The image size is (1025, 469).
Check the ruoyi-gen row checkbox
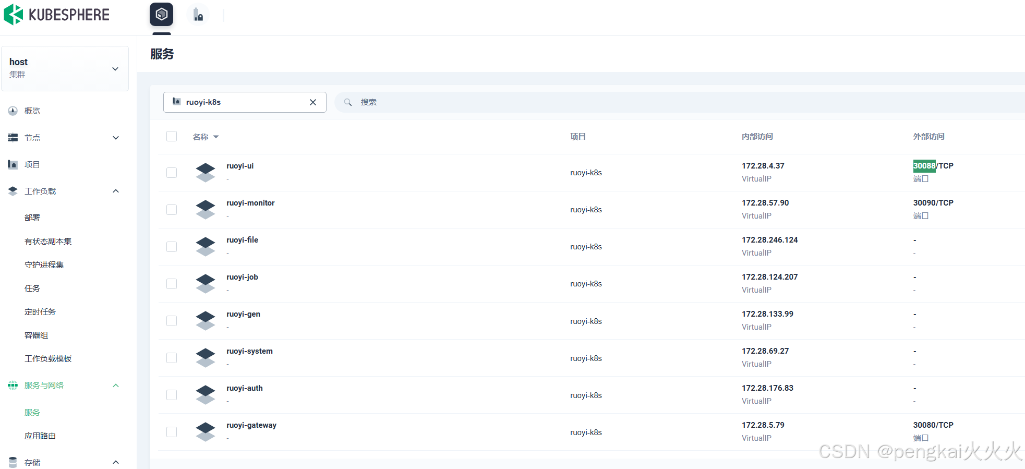point(172,321)
